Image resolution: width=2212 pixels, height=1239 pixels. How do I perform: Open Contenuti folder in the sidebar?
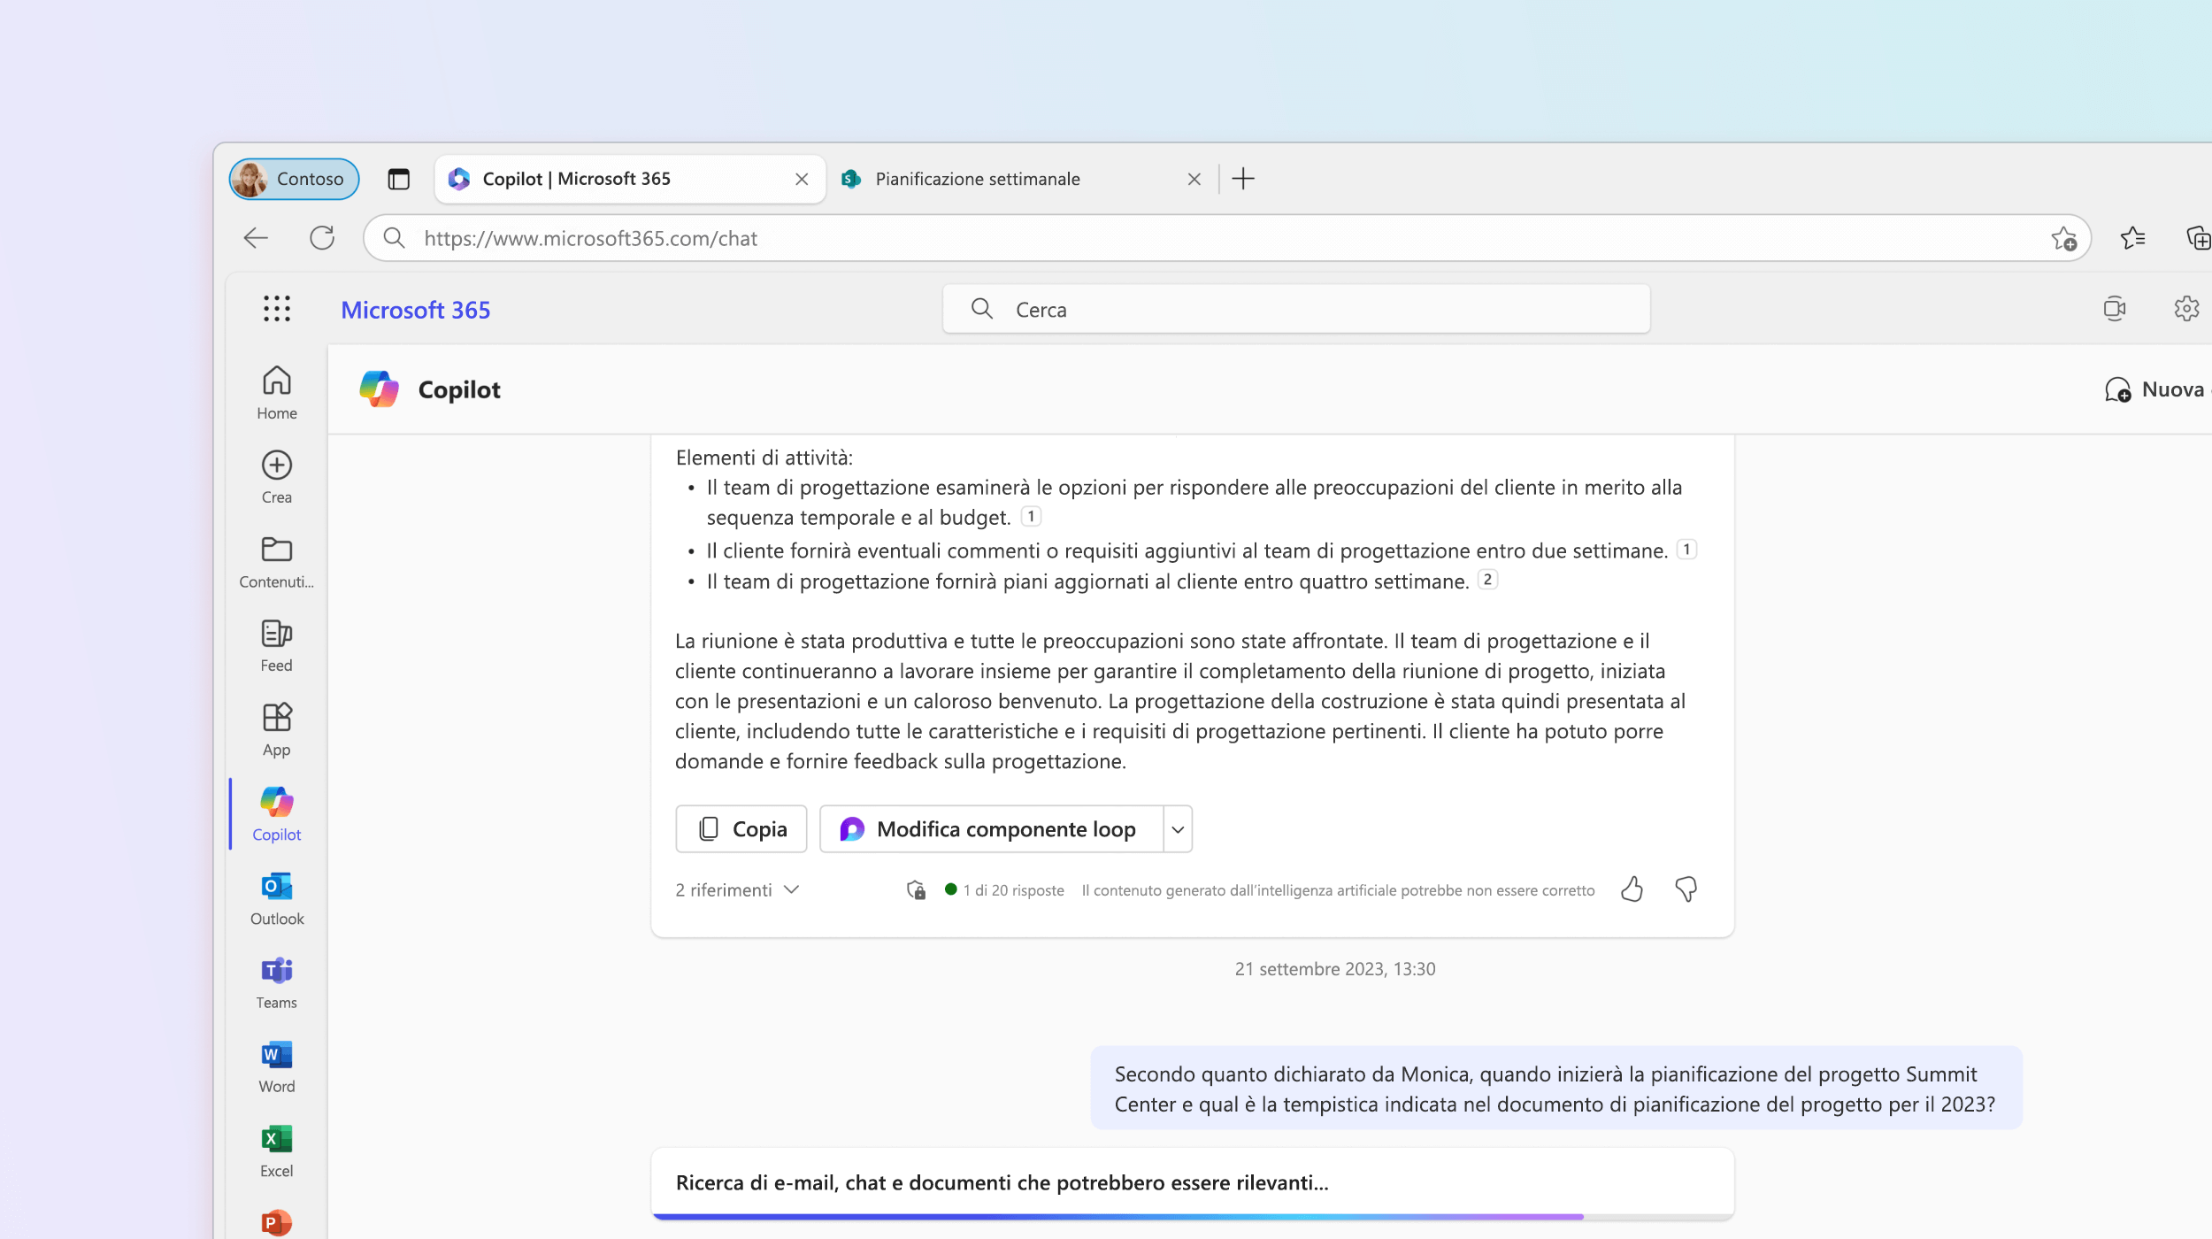click(x=277, y=562)
